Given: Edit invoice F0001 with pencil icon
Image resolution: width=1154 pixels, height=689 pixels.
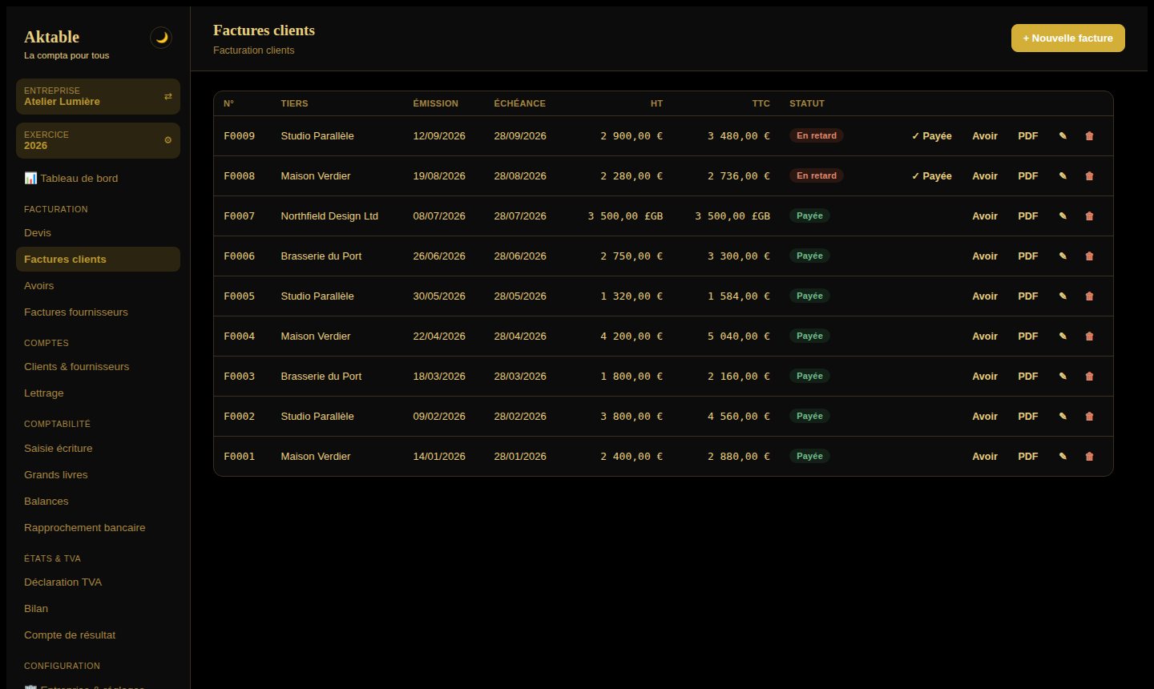Looking at the screenshot, I should [1063, 457].
